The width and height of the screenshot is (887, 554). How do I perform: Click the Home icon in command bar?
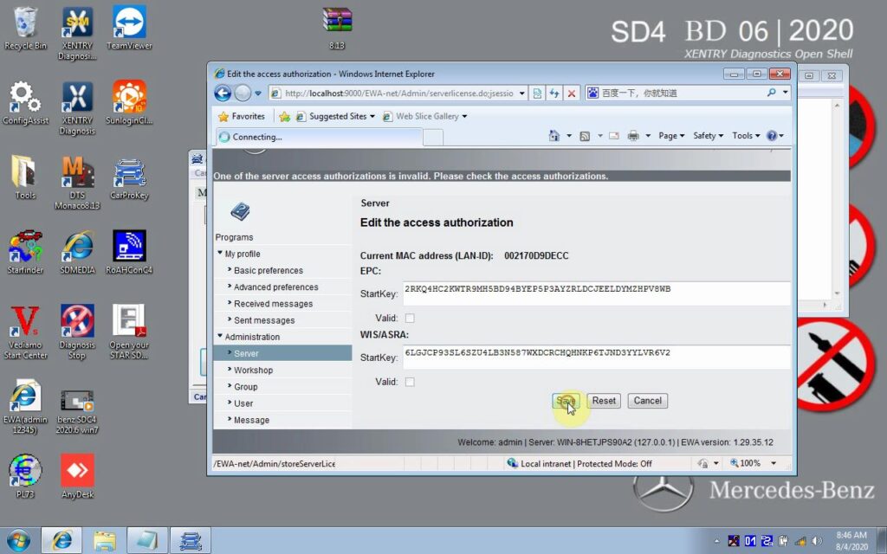click(554, 136)
